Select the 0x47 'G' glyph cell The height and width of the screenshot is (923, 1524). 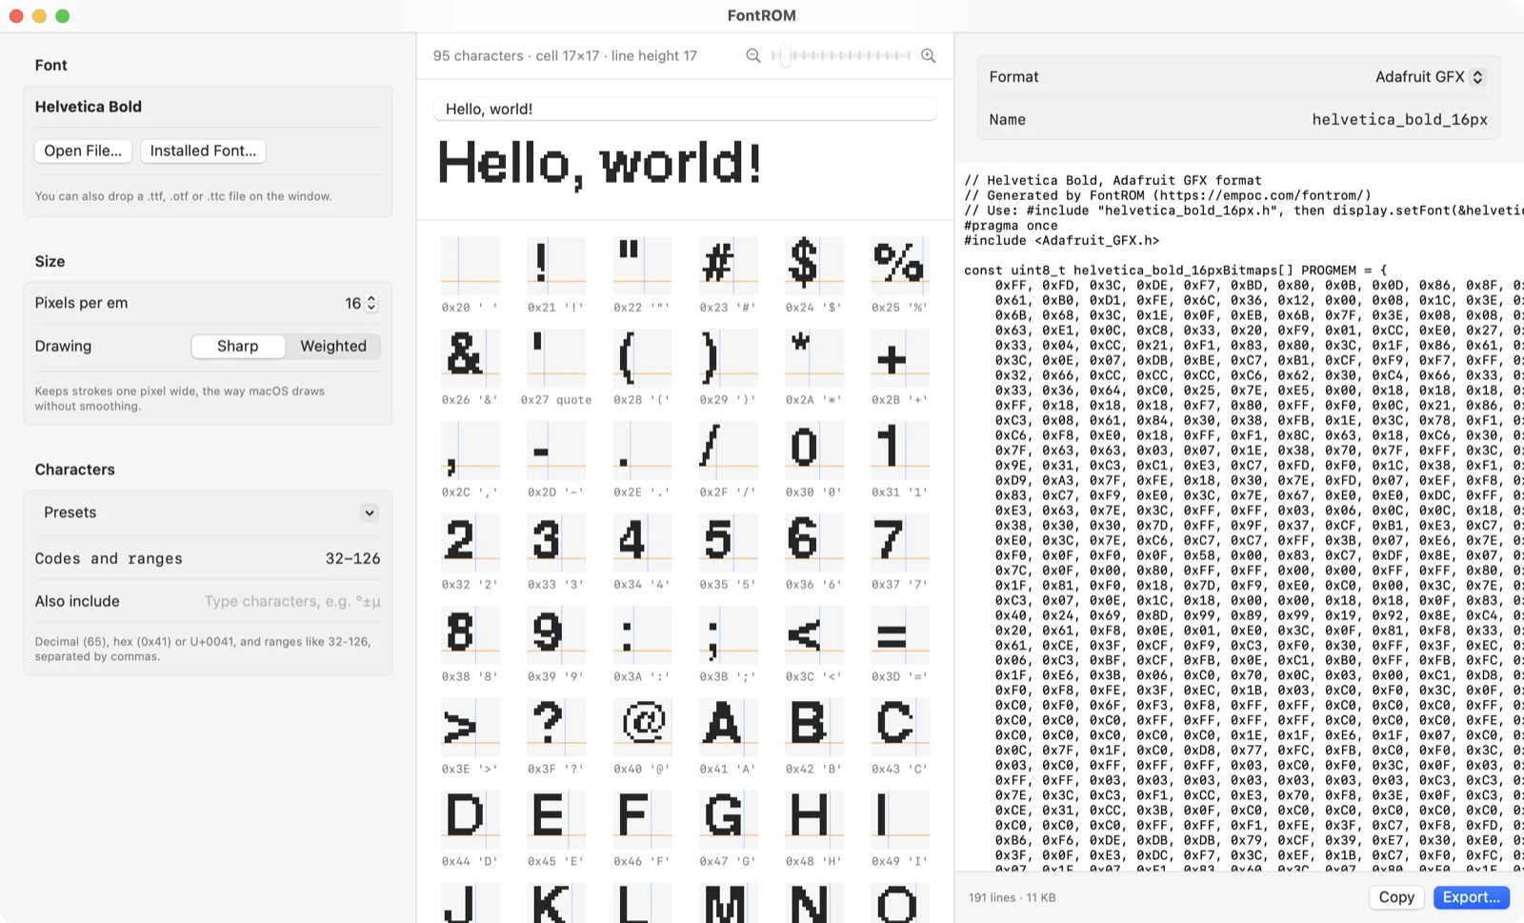(x=729, y=830)
